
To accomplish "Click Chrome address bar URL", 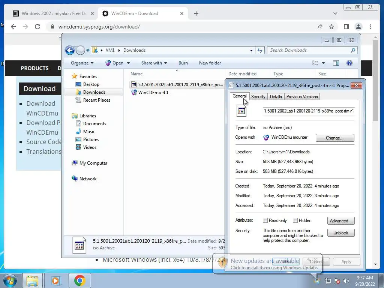I will 99,27.
